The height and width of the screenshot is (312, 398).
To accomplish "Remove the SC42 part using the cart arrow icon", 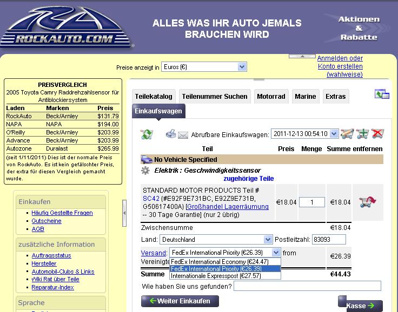I will coord(368,202).
